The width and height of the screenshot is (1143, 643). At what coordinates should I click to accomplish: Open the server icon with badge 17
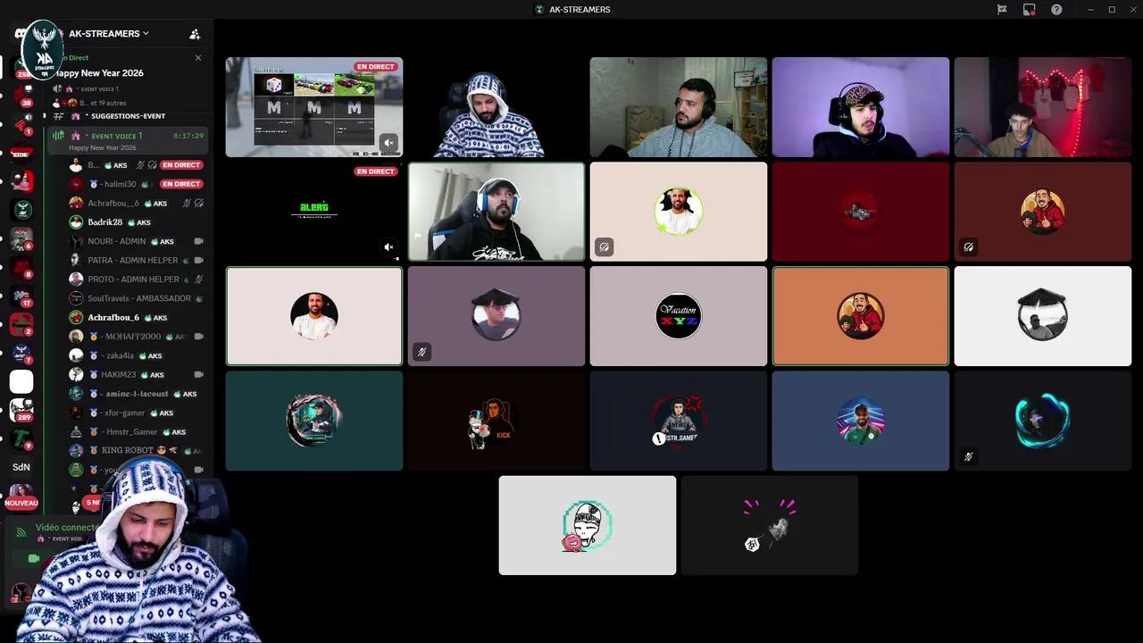coord(21,296)
